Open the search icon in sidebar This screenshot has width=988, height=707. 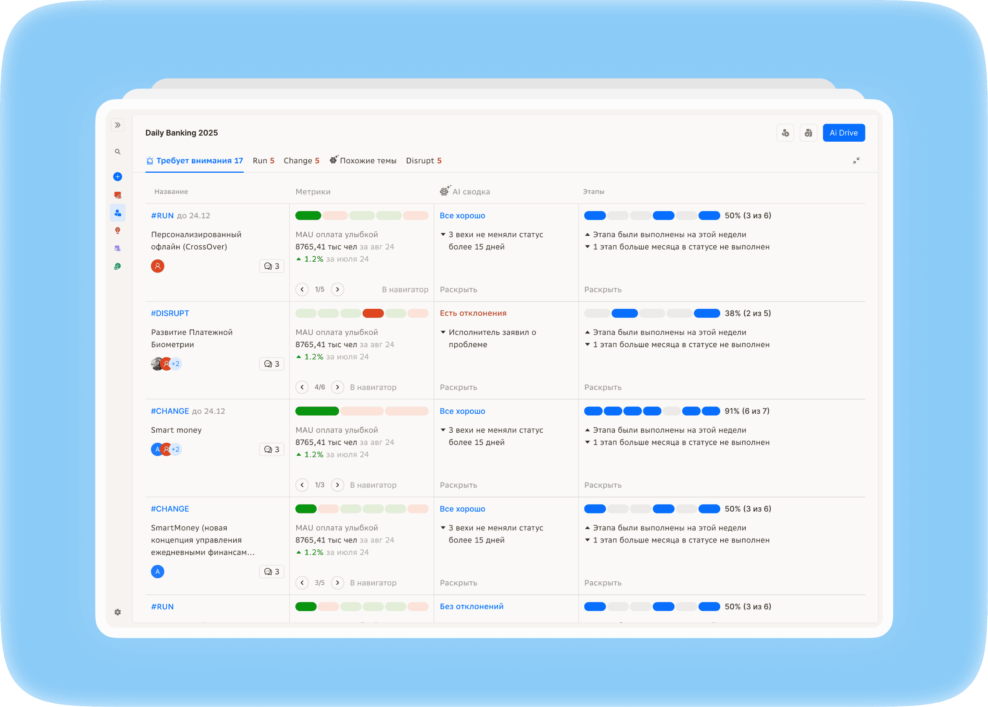(x=117, y=152)
